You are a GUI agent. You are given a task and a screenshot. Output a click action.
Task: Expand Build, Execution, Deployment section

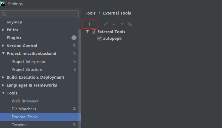pos(3,77)
